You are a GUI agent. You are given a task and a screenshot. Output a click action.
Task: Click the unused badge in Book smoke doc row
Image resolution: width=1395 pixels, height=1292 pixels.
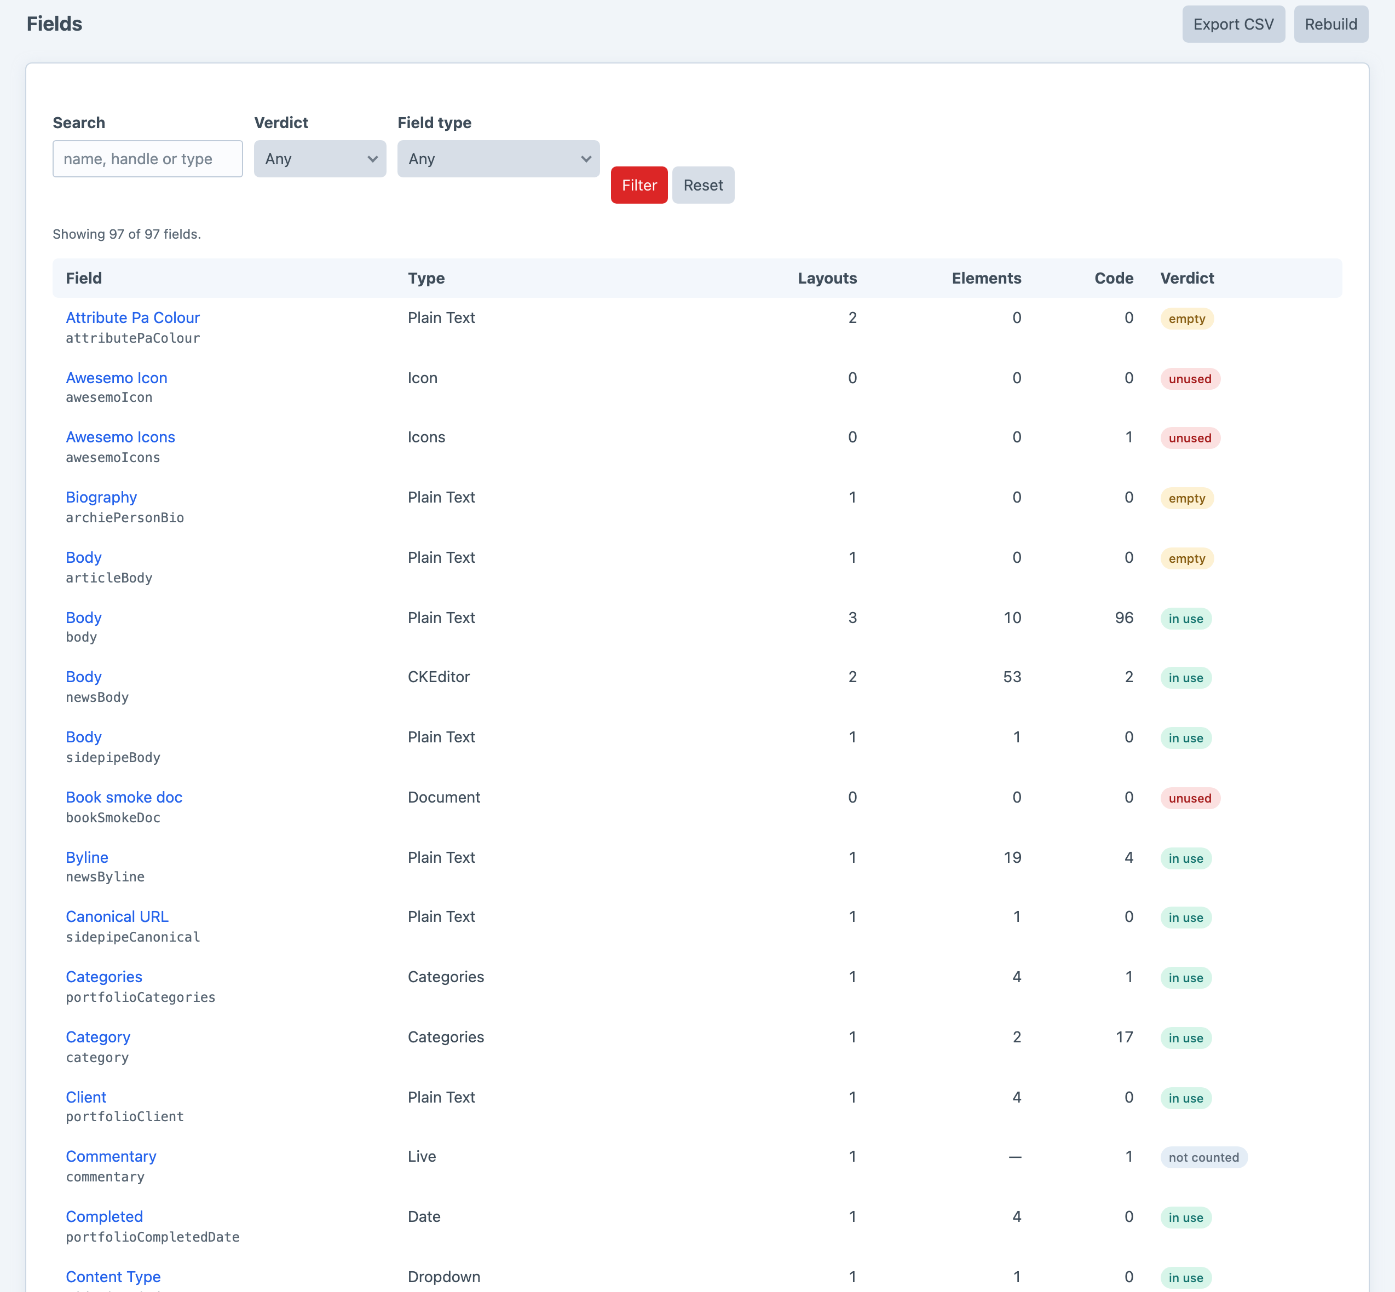coord(1190,798)
